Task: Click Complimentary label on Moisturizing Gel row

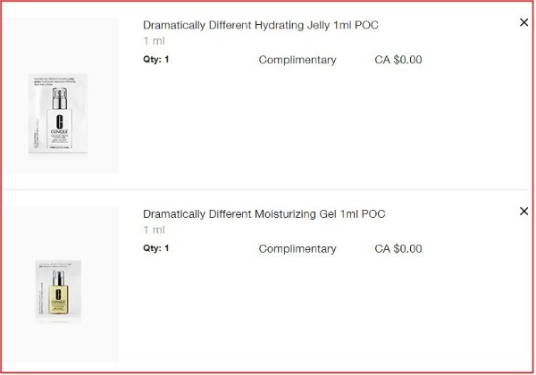Action: point(297,248)
